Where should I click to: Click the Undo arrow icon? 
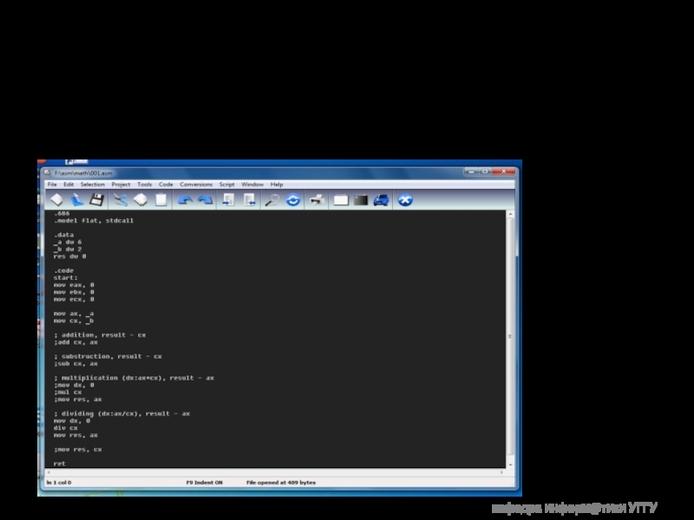pos(185,200)
